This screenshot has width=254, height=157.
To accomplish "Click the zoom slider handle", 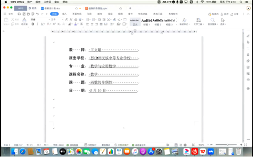I will (x=228, y=145).
